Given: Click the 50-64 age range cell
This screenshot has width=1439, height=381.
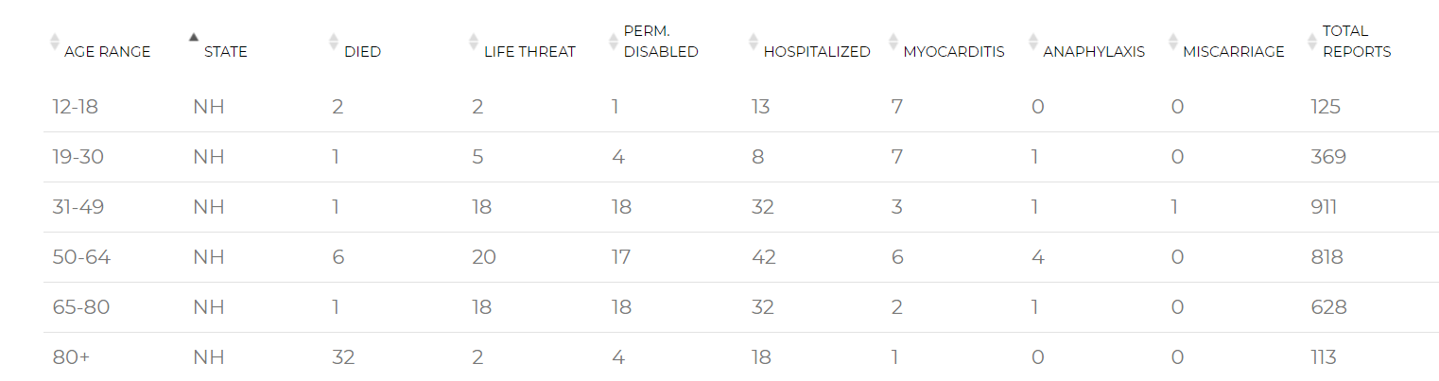Looking at the screenshot, I should 81,257.
